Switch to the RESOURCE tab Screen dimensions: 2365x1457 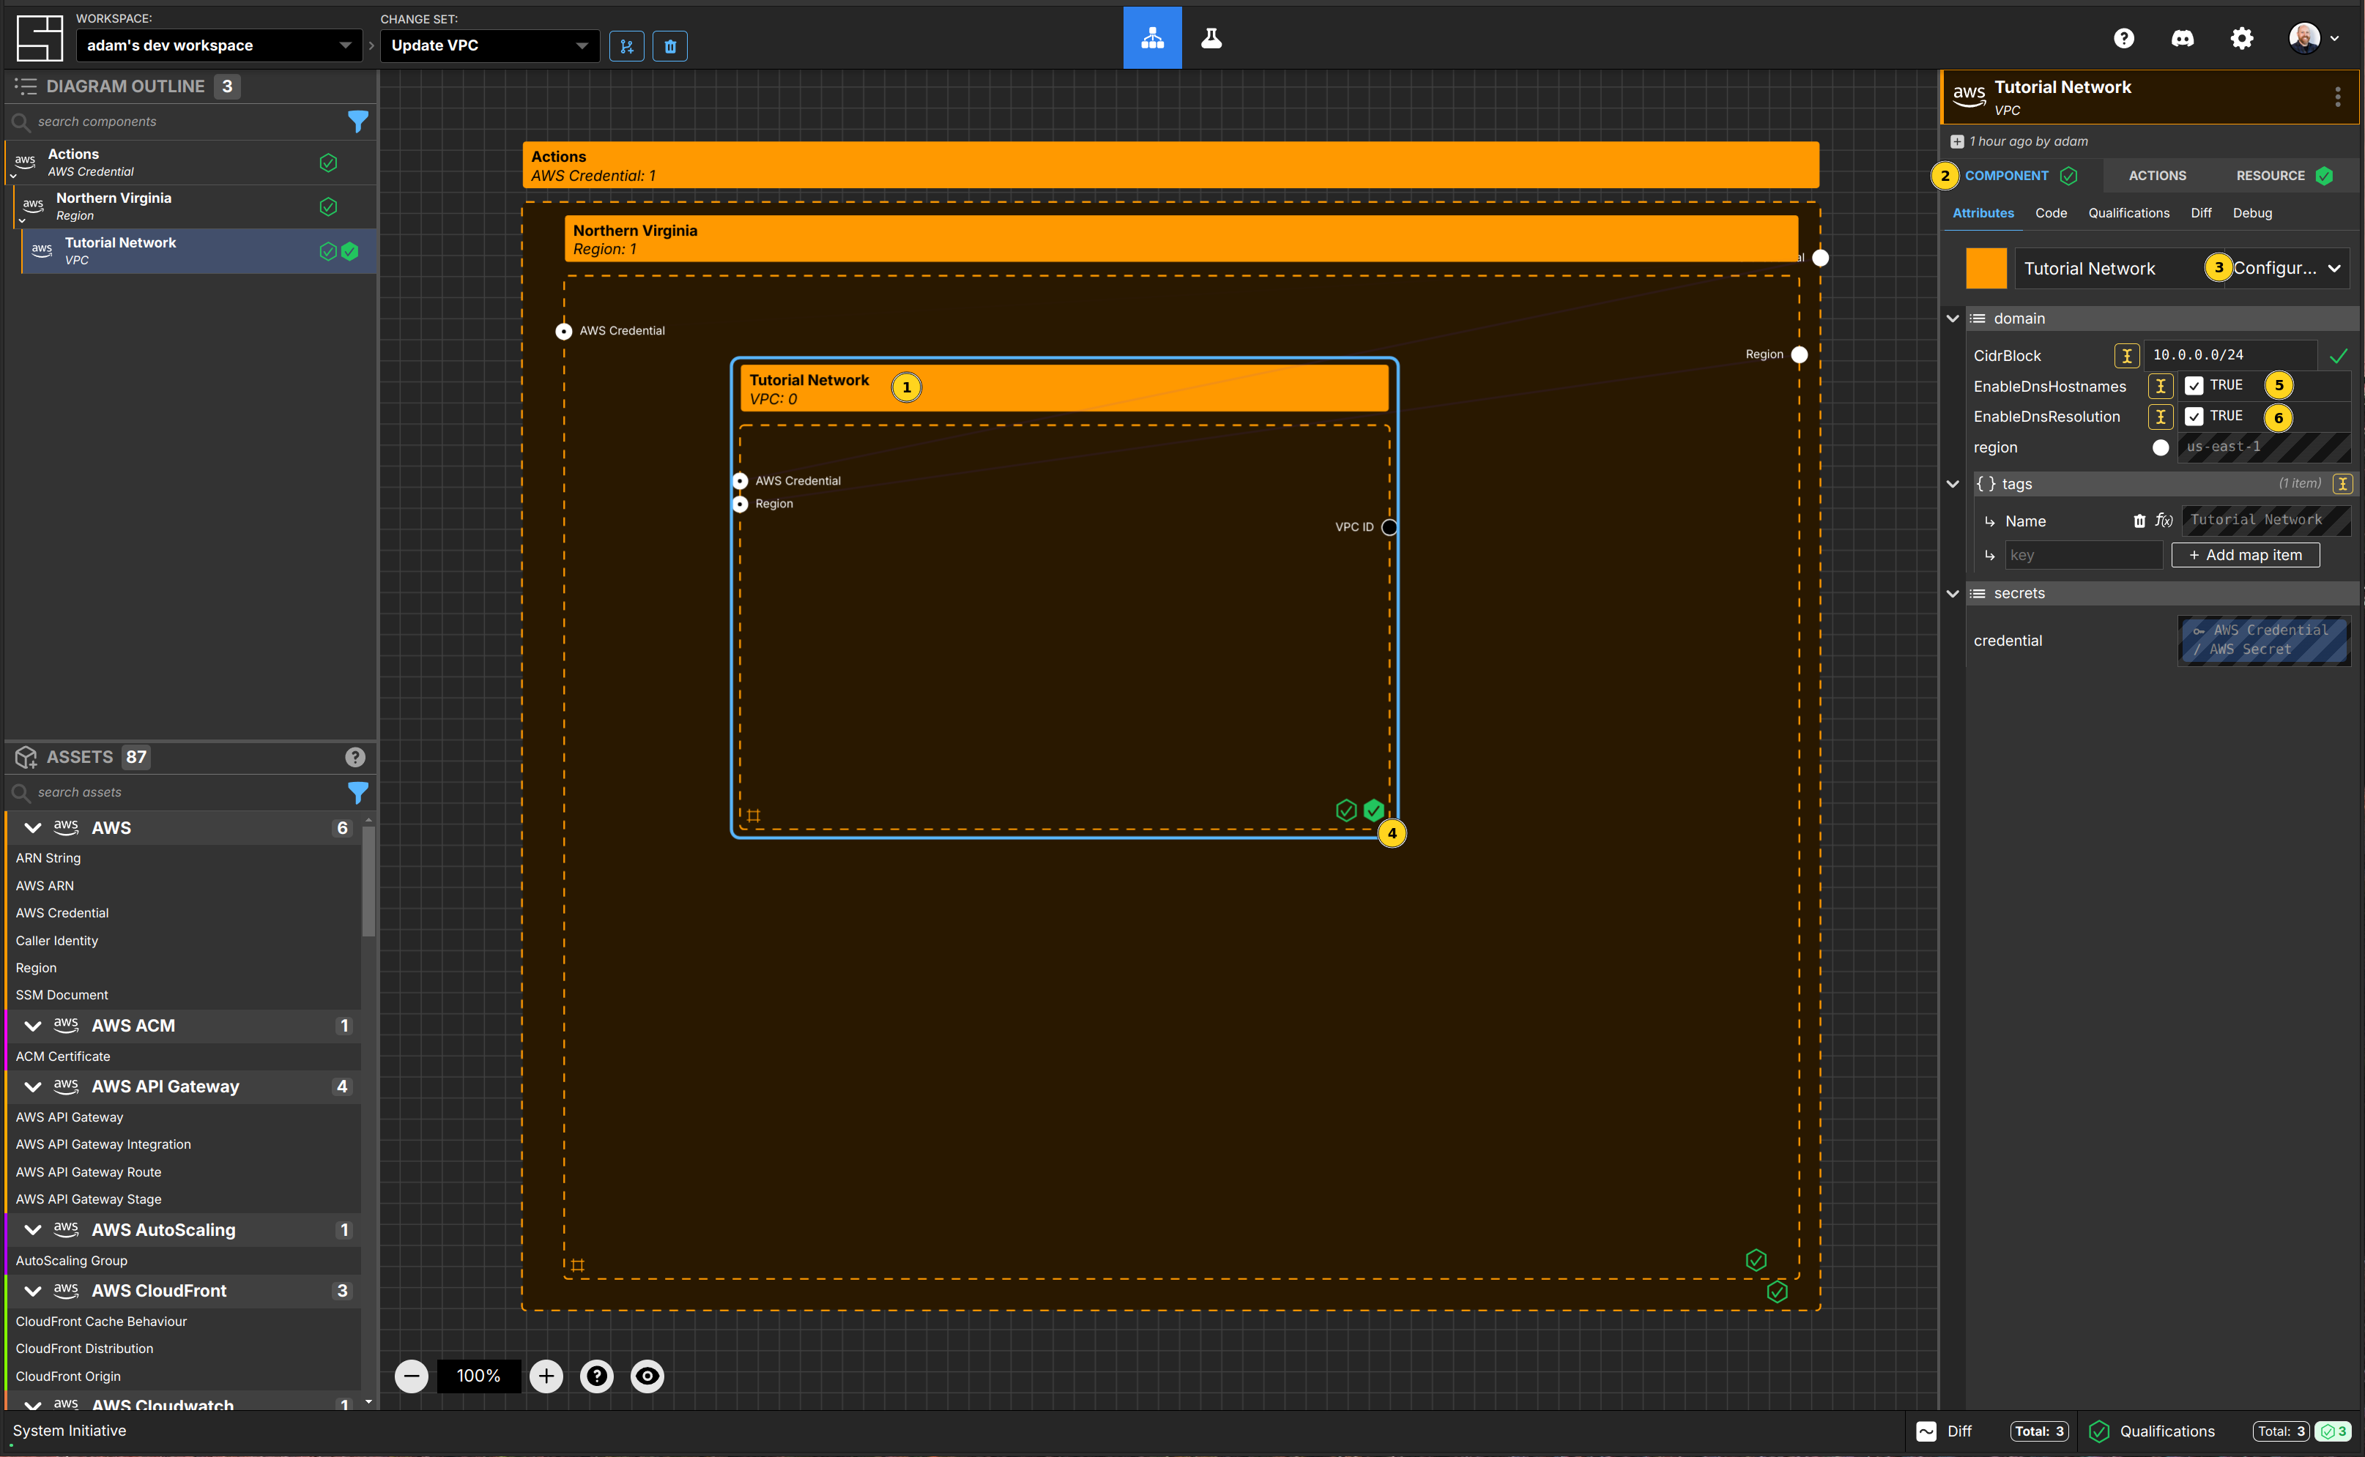[2283, 176]
